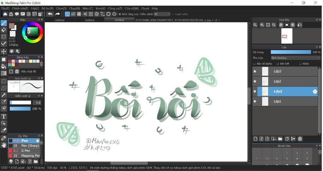Open Pen brush settings gear
This screenshot has height=171, width=323.
38,141
